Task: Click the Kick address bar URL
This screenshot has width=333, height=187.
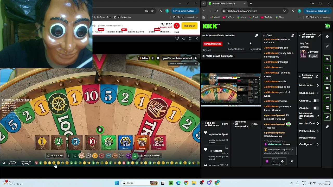Action: [x=242, y=11]
